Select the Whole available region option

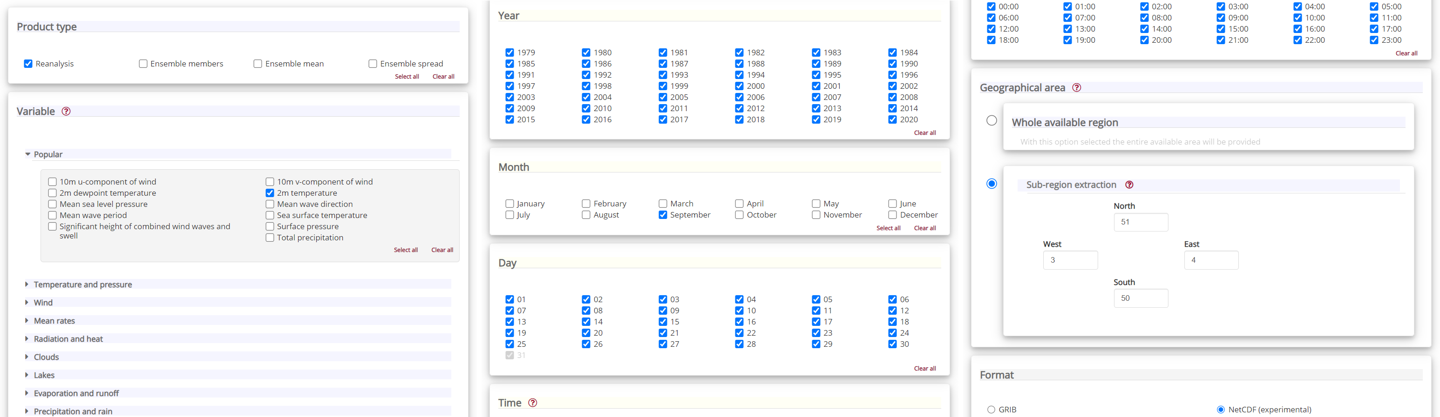click(x=992, y=120)
